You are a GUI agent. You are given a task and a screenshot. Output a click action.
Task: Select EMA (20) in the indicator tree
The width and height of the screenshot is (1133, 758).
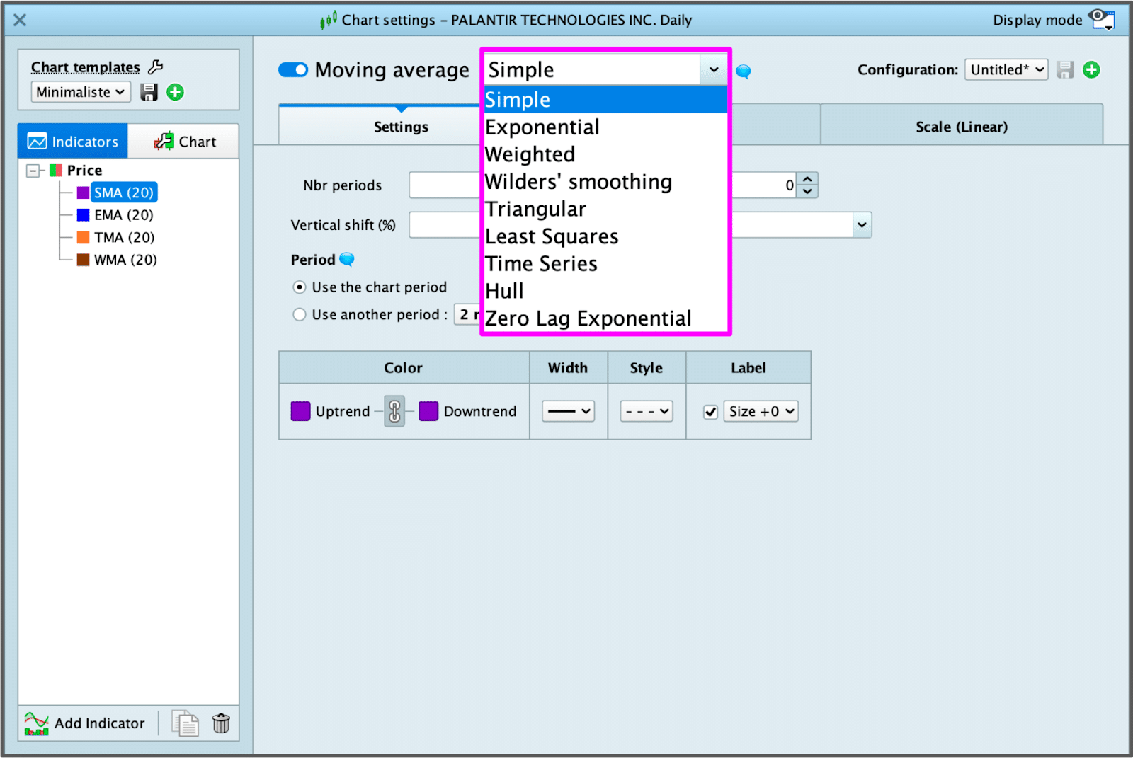pyautogui.click(x=123, y=215)
